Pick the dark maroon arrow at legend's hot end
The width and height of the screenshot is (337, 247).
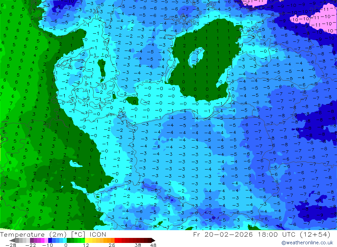click(x=153, y=240)
